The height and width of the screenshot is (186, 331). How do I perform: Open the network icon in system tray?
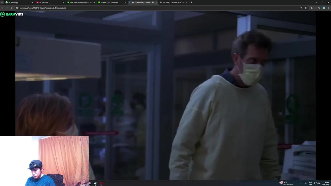315,183
